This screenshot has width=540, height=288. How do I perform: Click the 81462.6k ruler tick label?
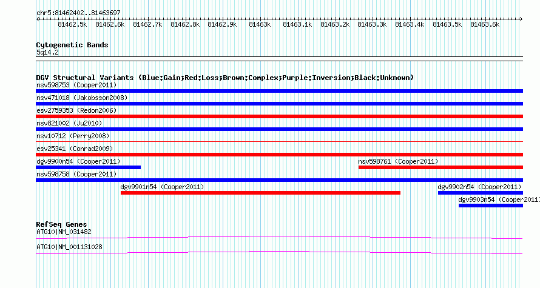[x=110, y=24]
